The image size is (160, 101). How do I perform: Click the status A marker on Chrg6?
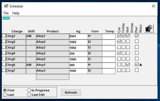pyautogui.click(x=140, y=65)
